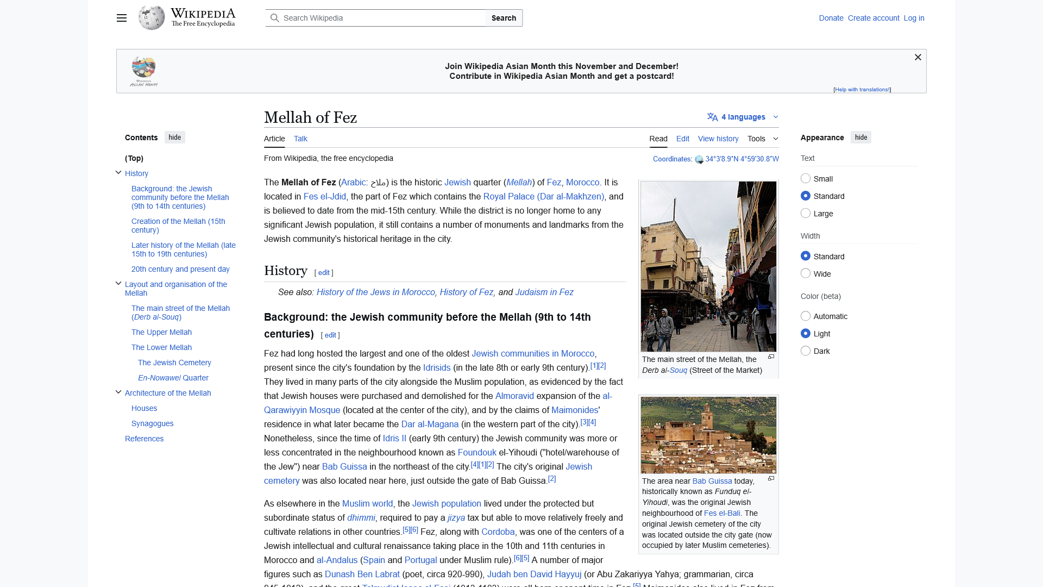Click the Donate link
Screen dimensions: 1043x587
tap(831, 18)
